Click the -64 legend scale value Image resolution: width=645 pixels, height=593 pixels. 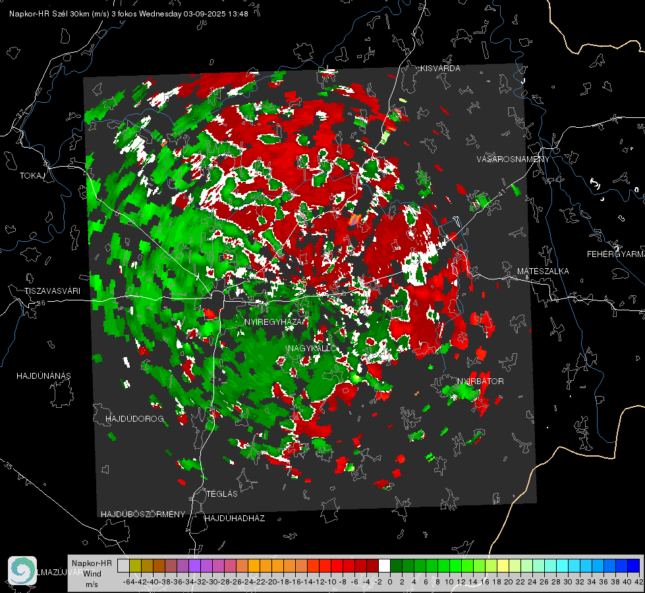129,582
